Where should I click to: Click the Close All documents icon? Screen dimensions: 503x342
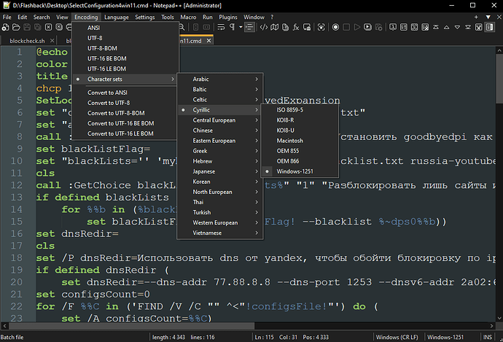tap(59, 27)
